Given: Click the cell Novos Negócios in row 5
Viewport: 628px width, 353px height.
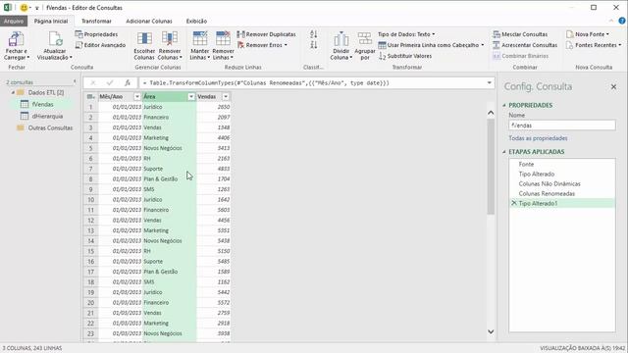Looking at the screenshot, I should point(169,148).
